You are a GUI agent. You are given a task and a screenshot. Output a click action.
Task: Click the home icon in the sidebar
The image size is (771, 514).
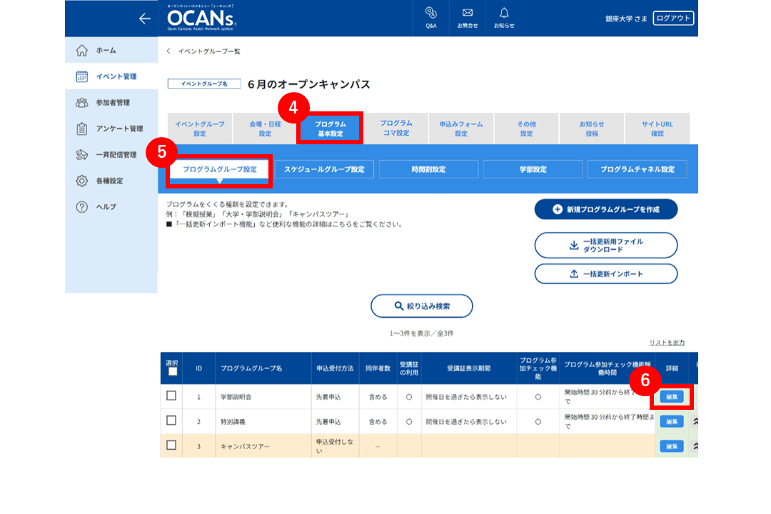tap(82, 50)
